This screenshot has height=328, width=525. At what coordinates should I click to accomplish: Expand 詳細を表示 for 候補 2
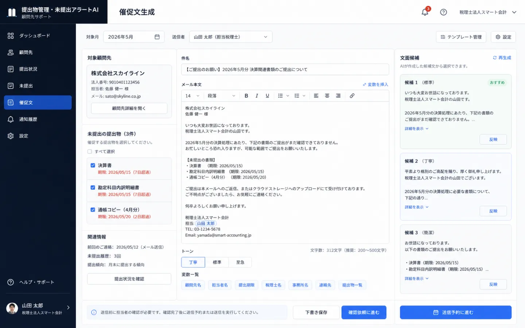tap(417, 207)
